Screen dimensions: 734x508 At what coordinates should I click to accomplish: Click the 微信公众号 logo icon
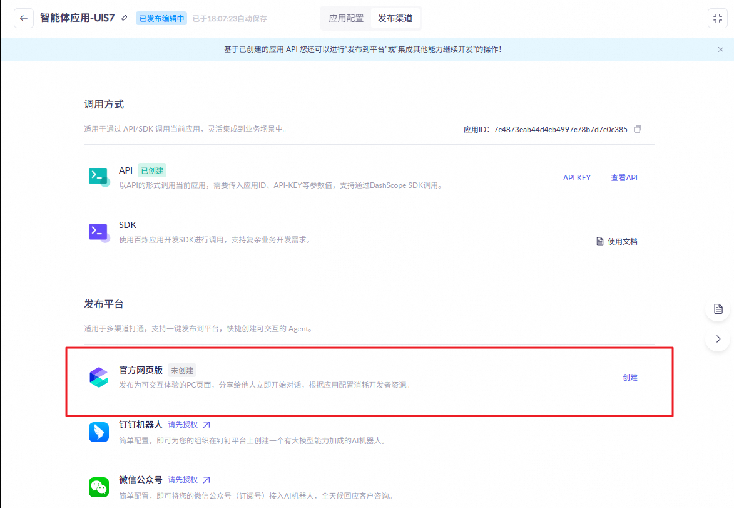[99, 487]
